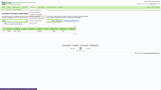Screen dimensions: 161x90
Task: Switch to Admisiones module
Action: (140, 4)
